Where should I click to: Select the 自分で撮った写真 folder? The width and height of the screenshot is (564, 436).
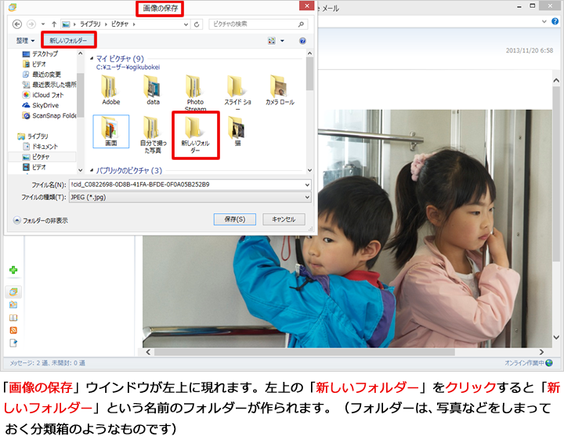tap(153, 135)
